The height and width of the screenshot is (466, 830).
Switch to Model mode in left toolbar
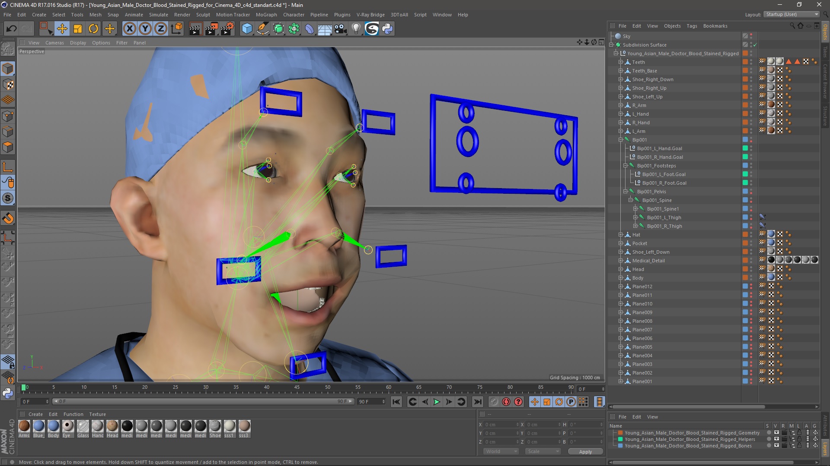[x=8, y=69]
